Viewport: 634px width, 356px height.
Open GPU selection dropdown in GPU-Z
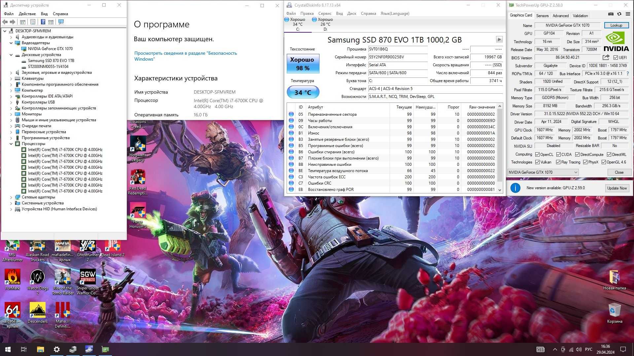tap(543, 172)
